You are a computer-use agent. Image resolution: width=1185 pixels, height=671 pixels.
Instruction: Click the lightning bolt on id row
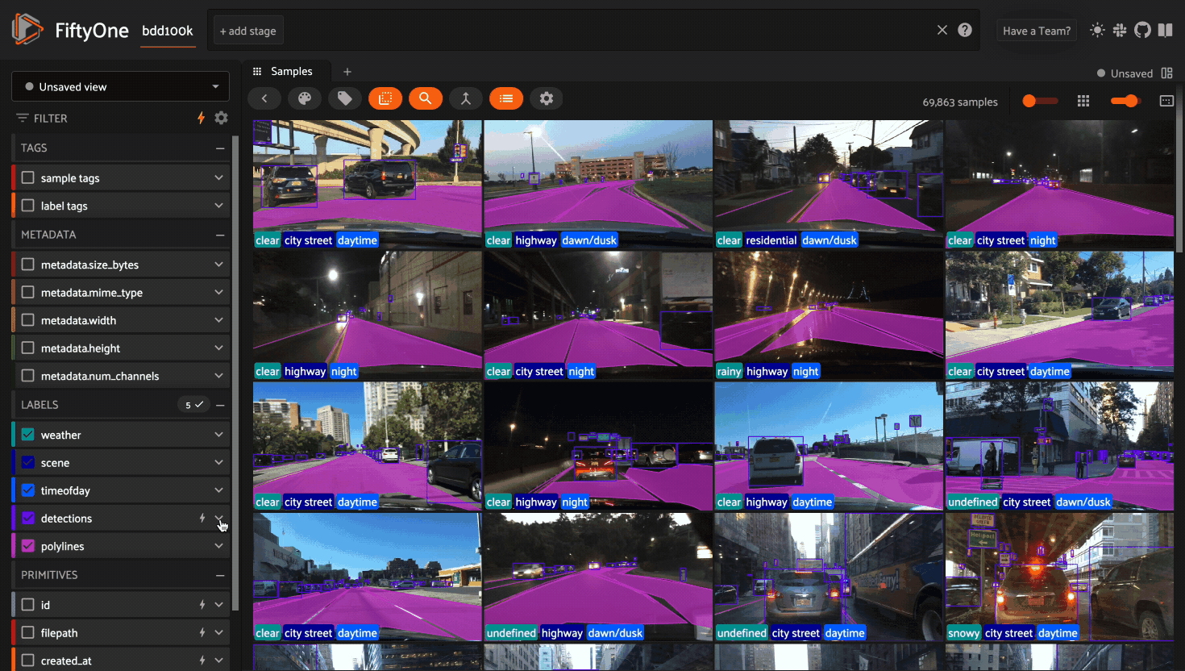[x=202, y=605]
